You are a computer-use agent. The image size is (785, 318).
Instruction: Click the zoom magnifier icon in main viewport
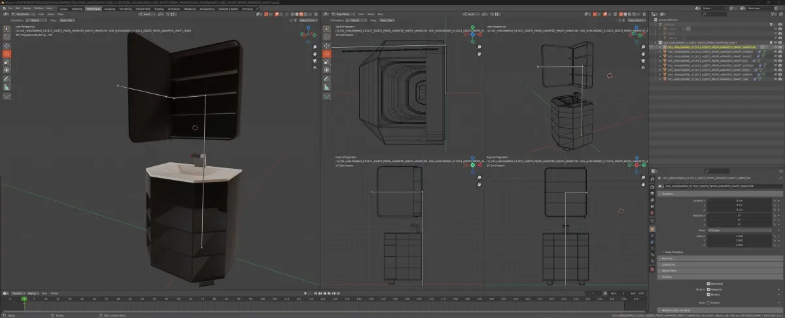[x=315, y=47]
